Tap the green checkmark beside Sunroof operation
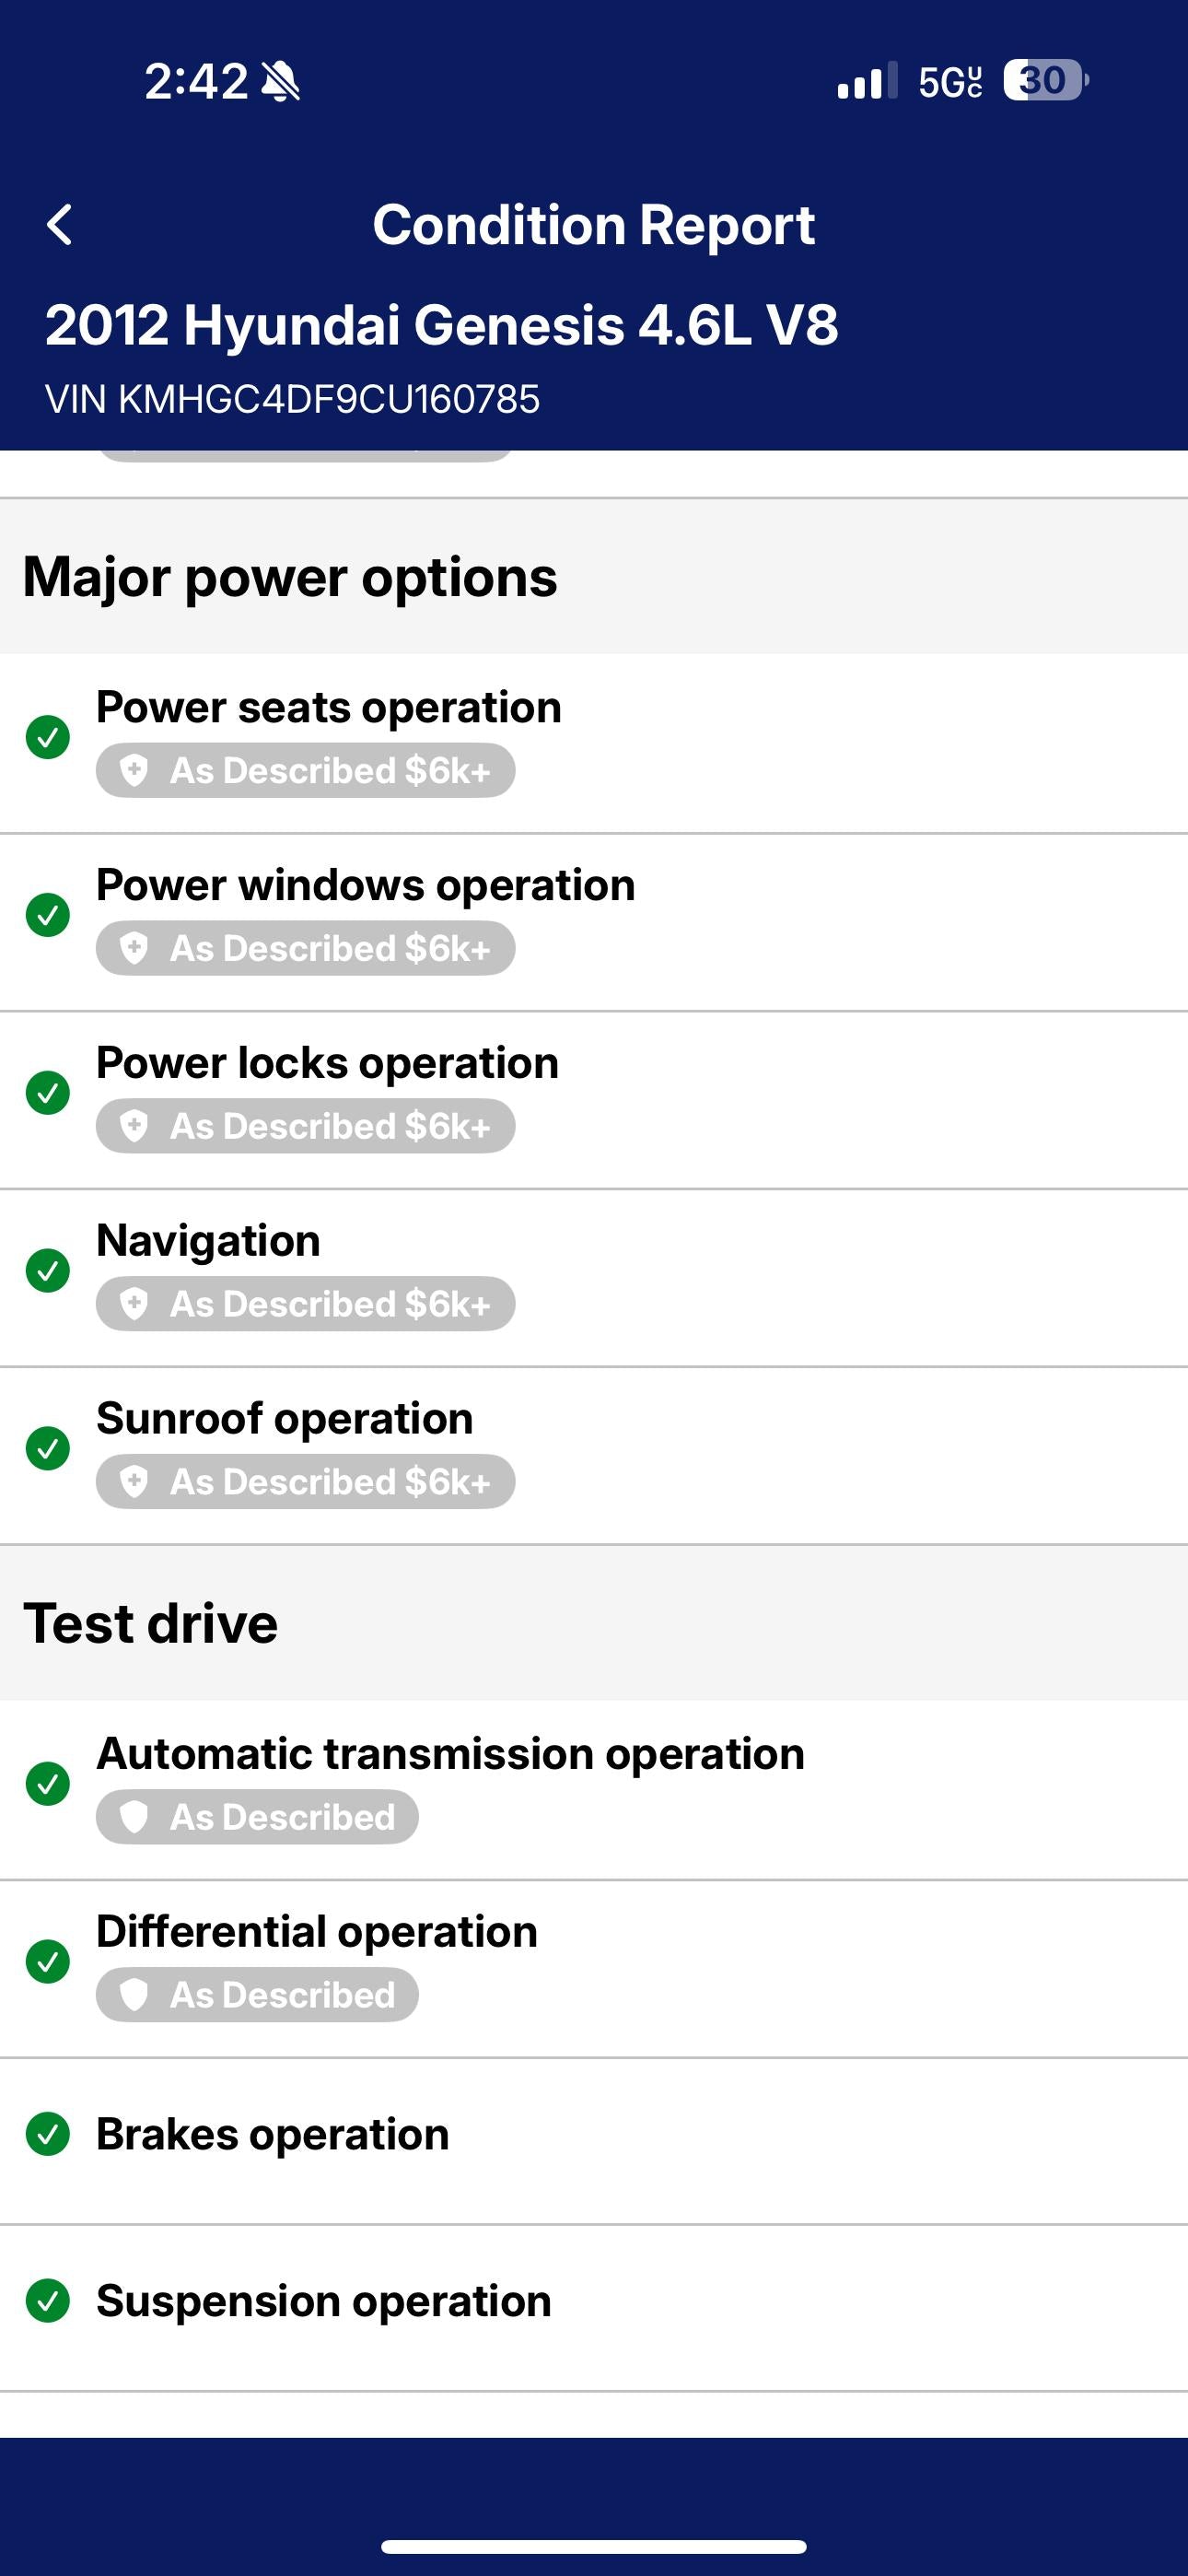Image resolution: width=1188 pixels, height=2576 pixels. tap(48, 1449)
